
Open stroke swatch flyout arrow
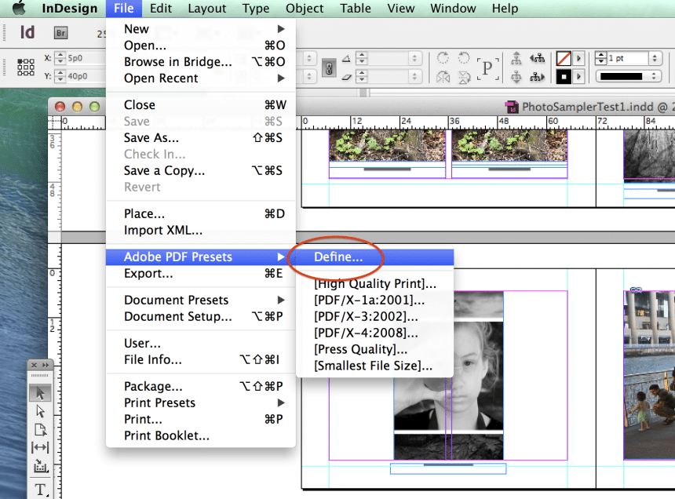(x=578, y=77)
